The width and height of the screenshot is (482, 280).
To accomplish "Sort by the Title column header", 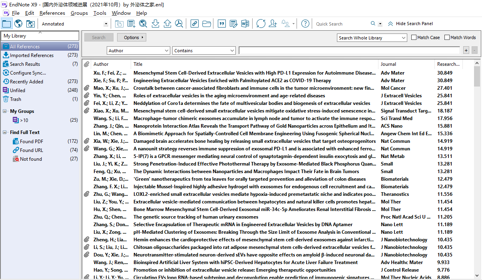I will 255,64.
